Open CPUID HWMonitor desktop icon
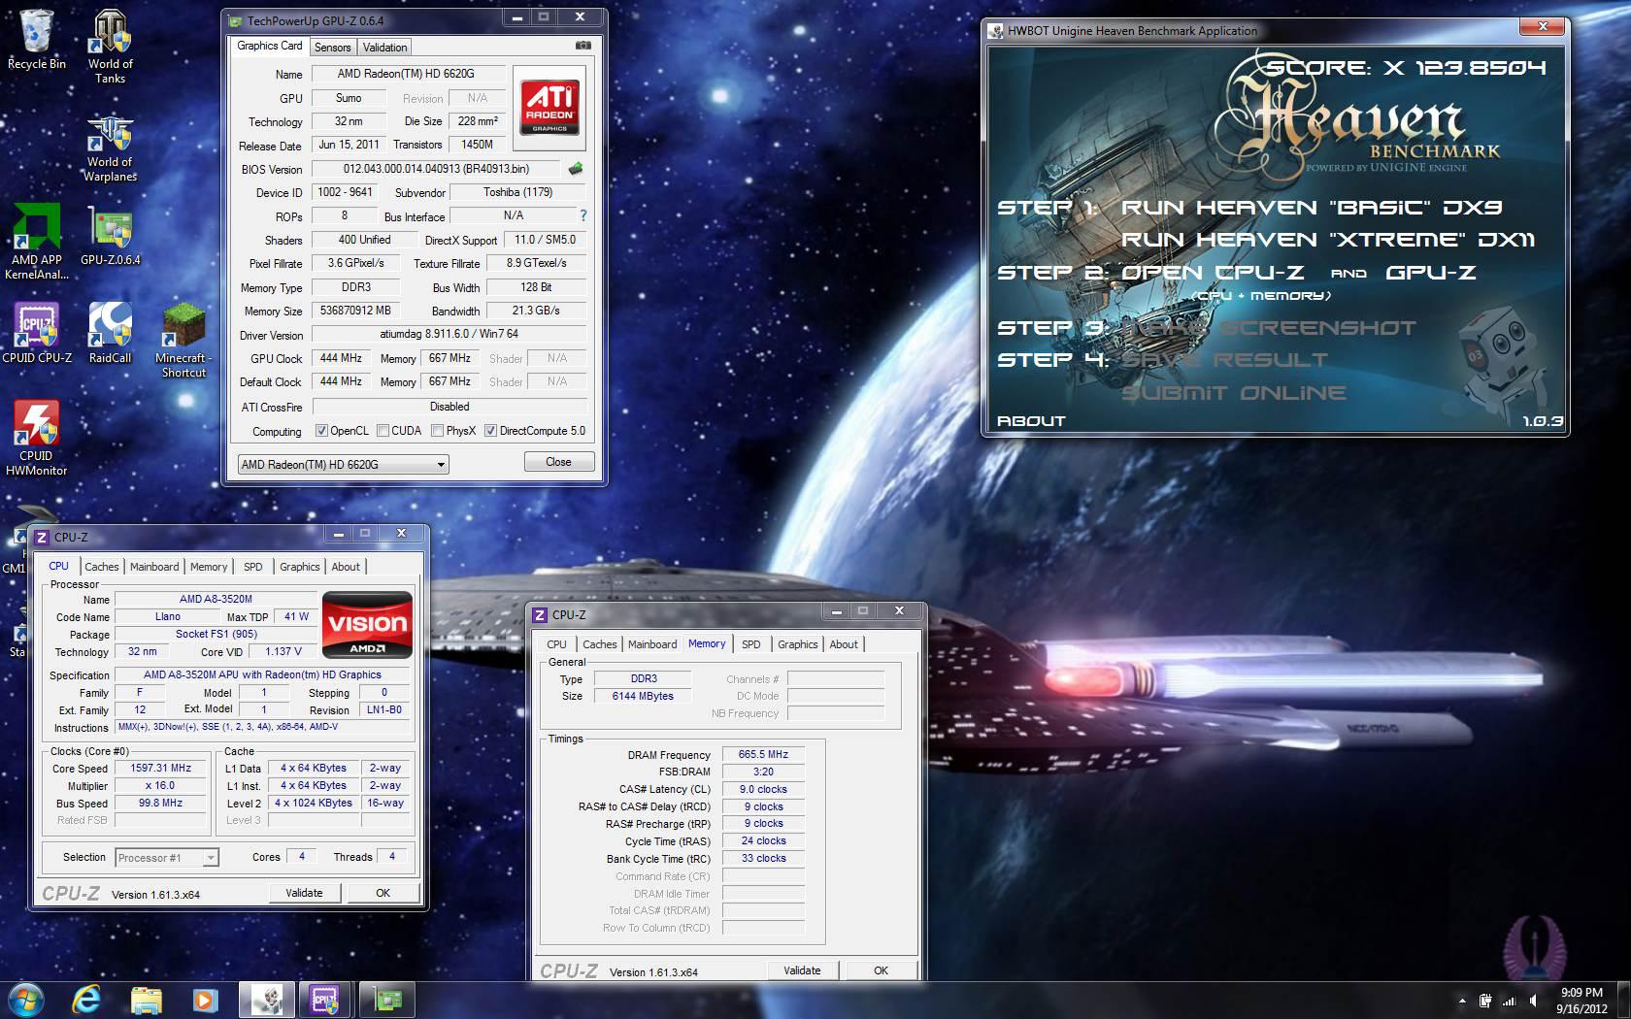 point(37,438)
